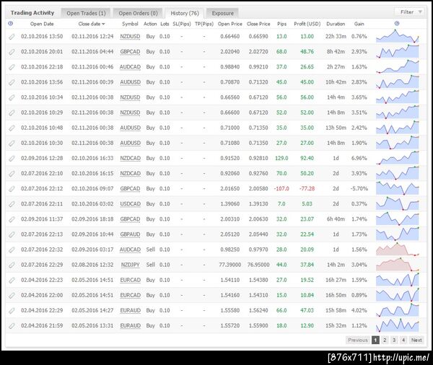The image size is (433, 365).
Task: Click pencil icon on NZDUSD 56.0 pips row
Action: [x=12, y=97]
